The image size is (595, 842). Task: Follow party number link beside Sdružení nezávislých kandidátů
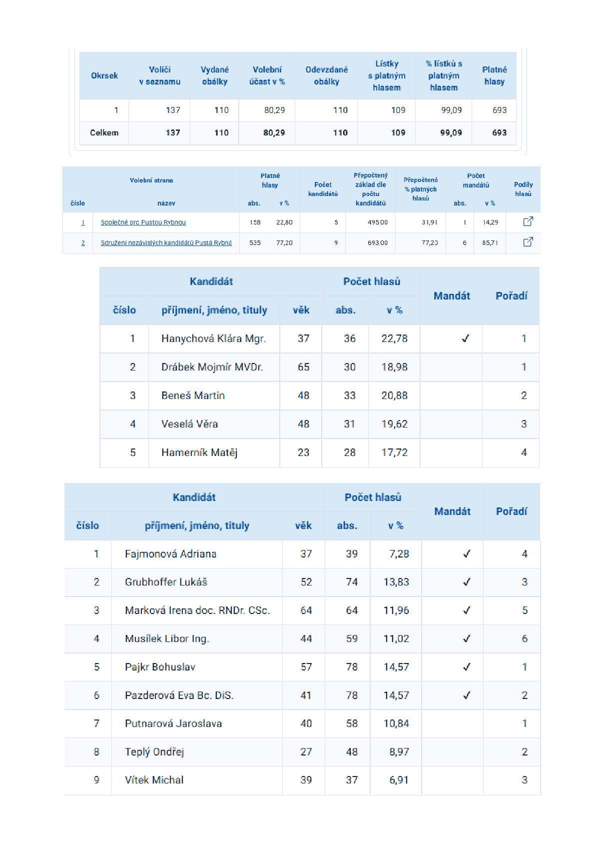click(83, 243)
